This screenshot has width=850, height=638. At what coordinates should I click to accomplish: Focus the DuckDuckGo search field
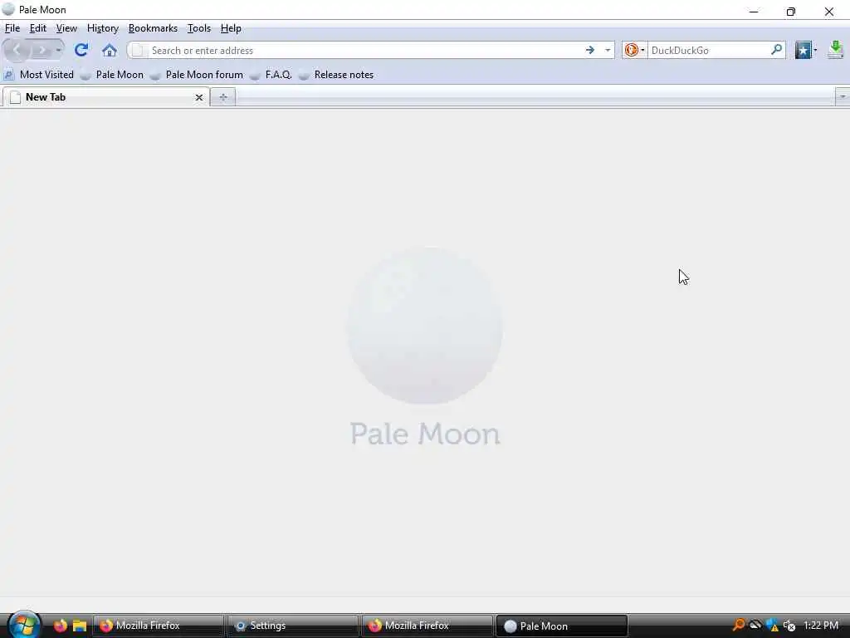709,51
